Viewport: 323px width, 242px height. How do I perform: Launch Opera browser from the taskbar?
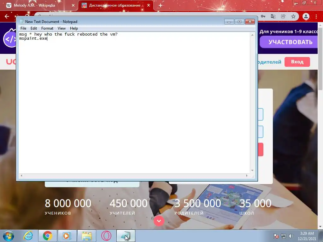(106, 236)
